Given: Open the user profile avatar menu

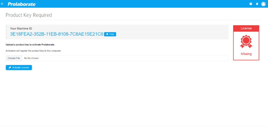Looking at the screenshot, I should (263, 4).
